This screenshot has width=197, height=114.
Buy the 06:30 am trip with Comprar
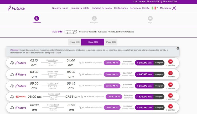click(159, 108)
